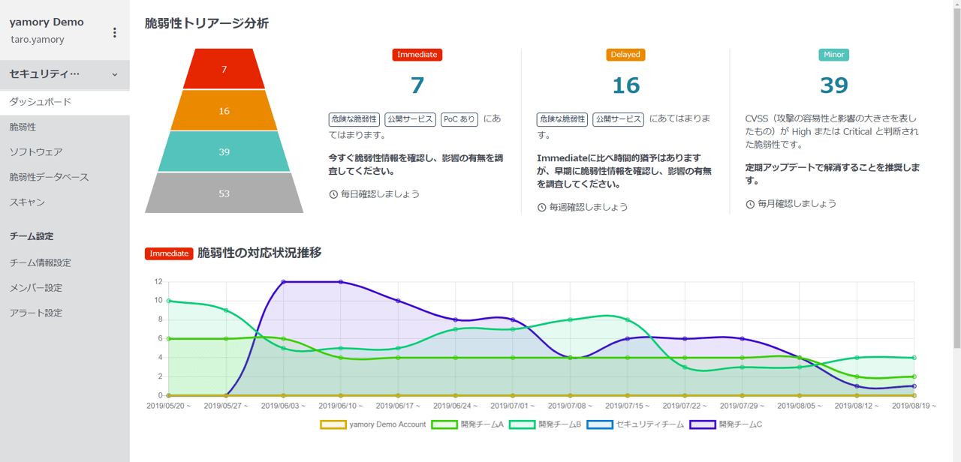Select スキャン in the sidebar

(27, 202)
